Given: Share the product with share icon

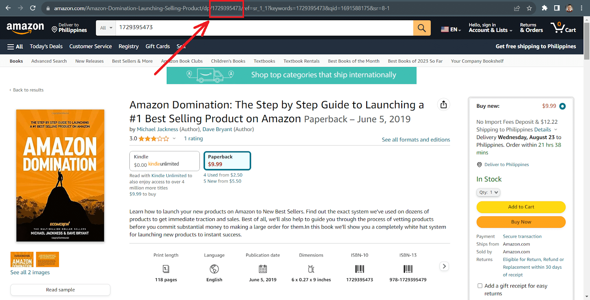Looking at the screenshot, I should pyautogui.click(x=444, y=105).
